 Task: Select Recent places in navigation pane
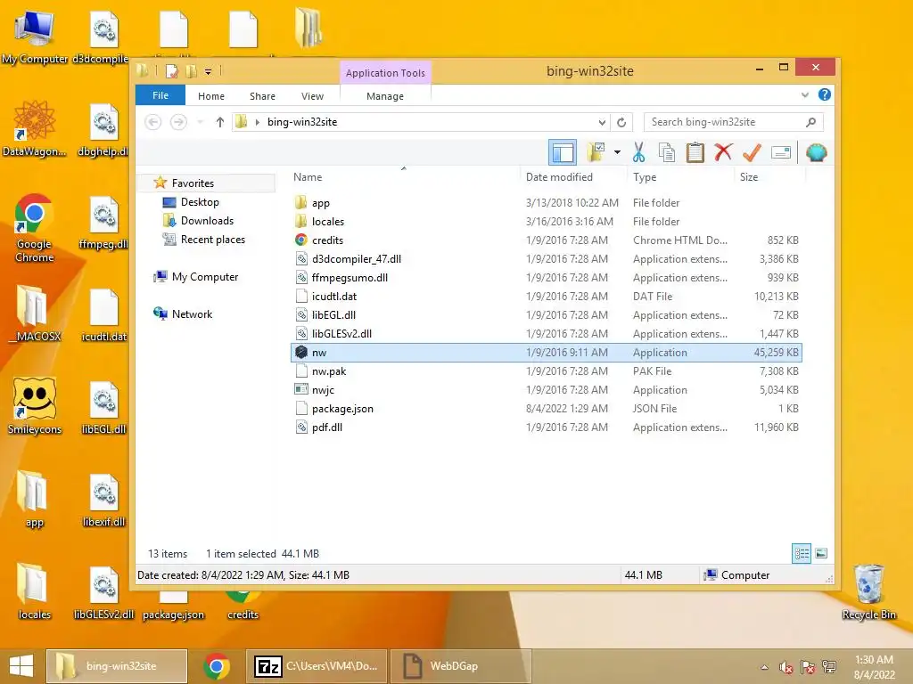(212, 239)
